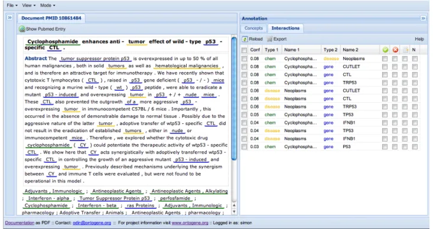Click the IFNB1 gene name in Cyclophospha row

click(x=349, y=123)
